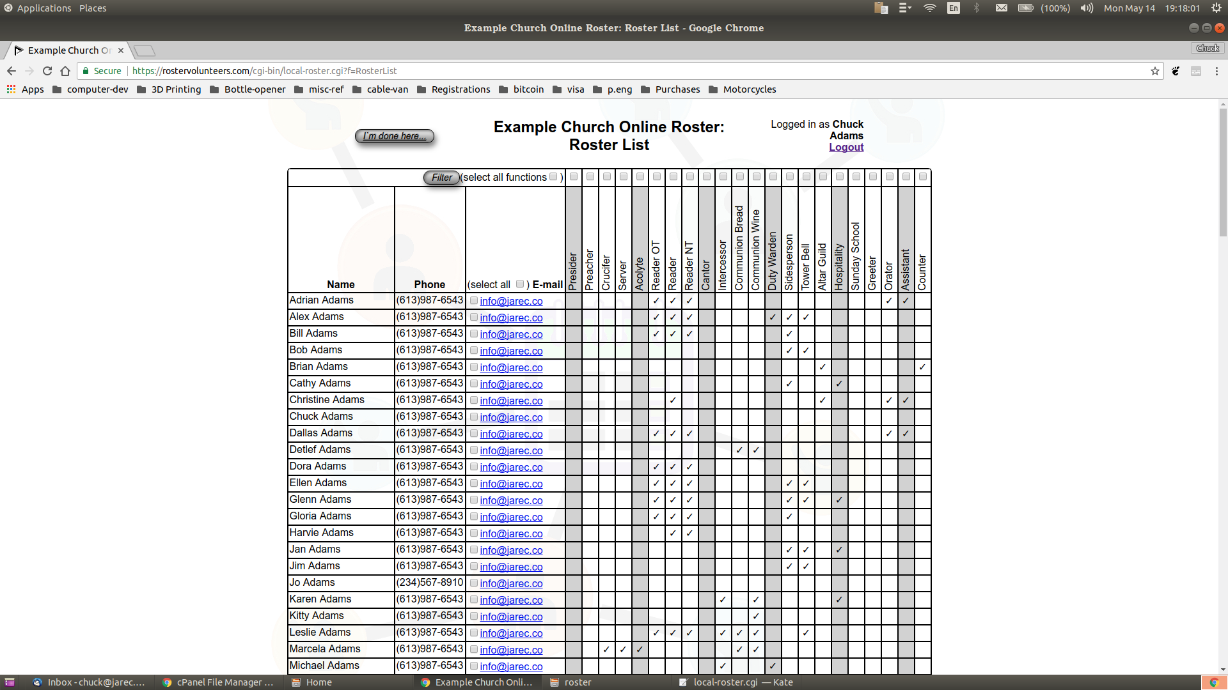Click the browser reload icon

click(47, 71)
